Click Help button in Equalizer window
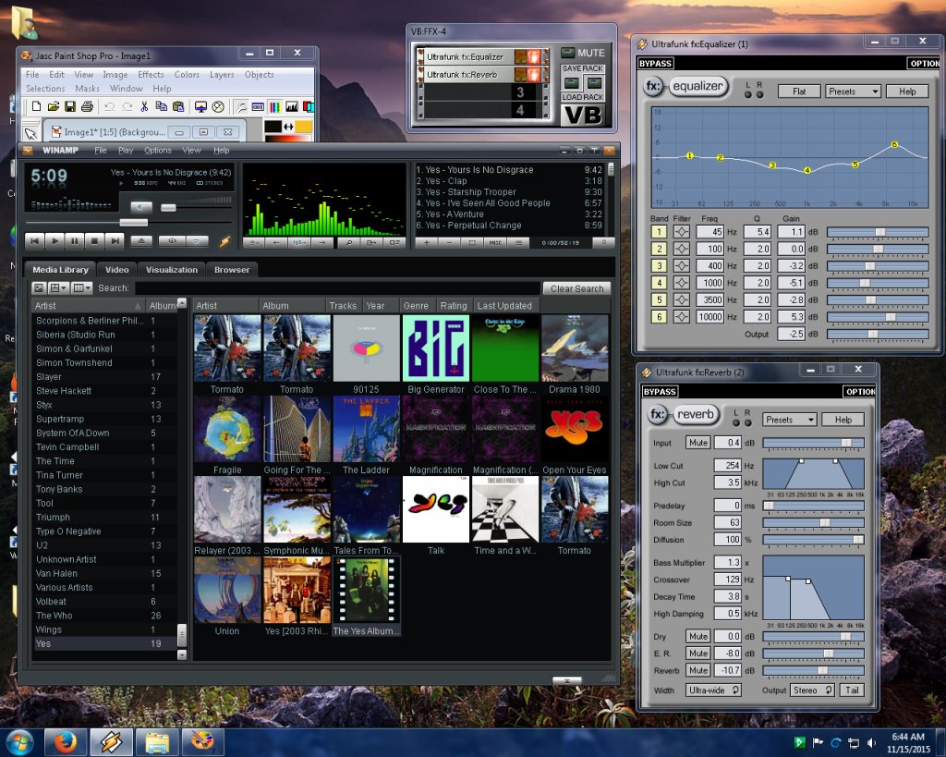Screen dimensions: 946x757 pos(907,92)
